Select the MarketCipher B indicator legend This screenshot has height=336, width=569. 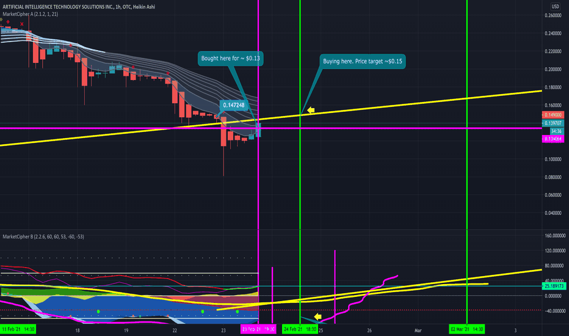43,236
